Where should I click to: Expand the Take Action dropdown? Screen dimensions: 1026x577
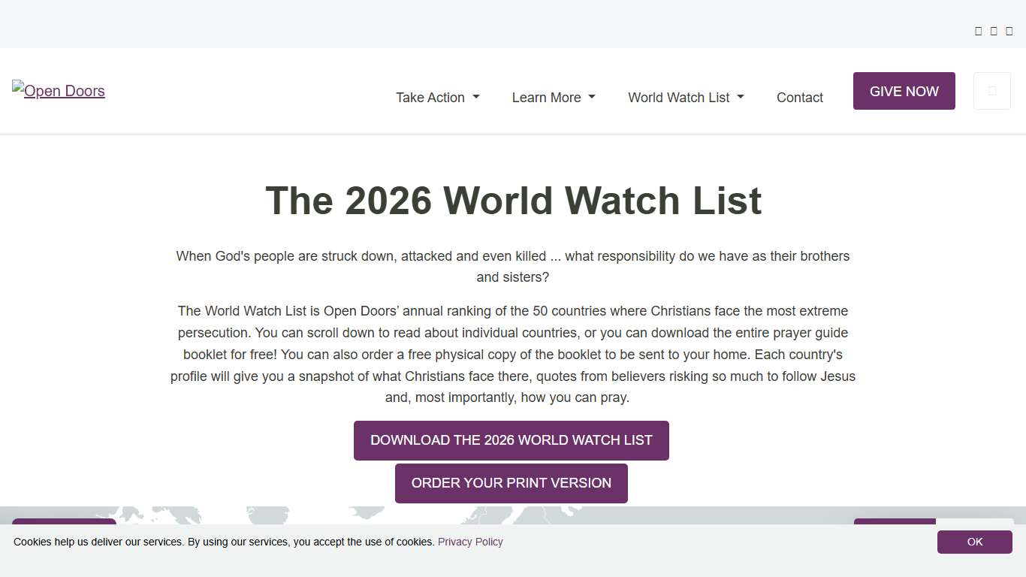click(x=476, y=97)
